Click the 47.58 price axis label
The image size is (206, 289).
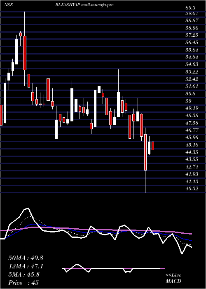192,123
